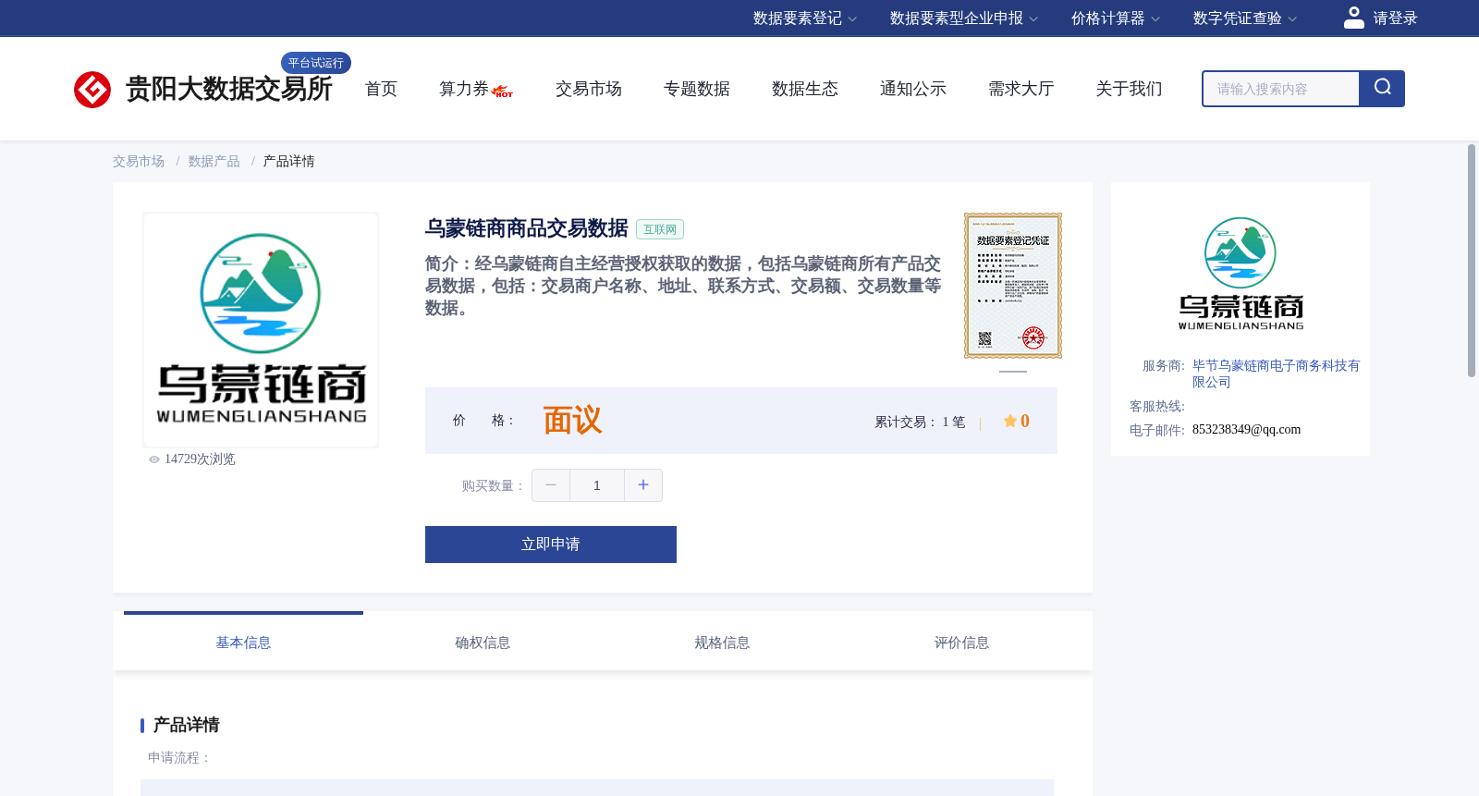Click the 产品详情 section heading
This screenshot has width=1479, height=796.
click(x=186, y=725)
